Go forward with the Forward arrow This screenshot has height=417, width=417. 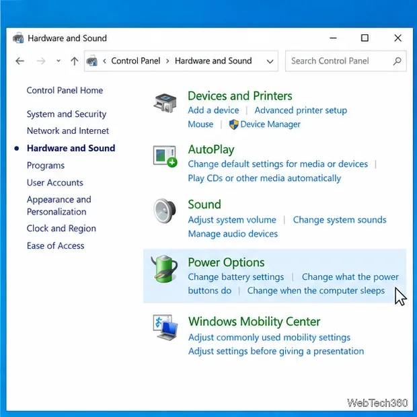point(40,61)
